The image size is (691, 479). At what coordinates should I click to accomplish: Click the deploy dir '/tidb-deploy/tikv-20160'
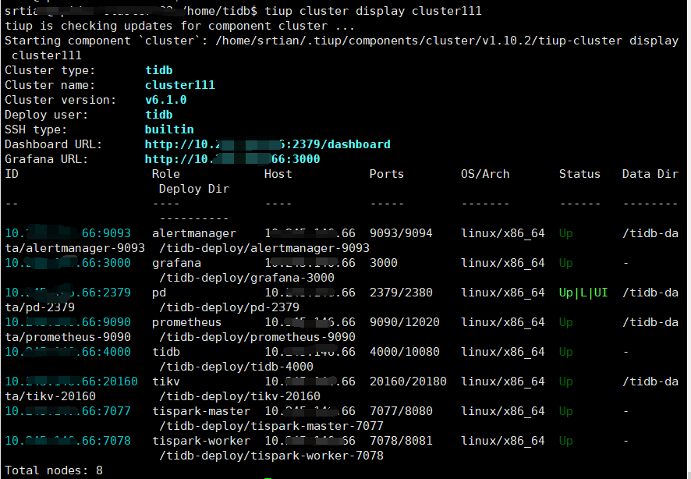(239, 396)
